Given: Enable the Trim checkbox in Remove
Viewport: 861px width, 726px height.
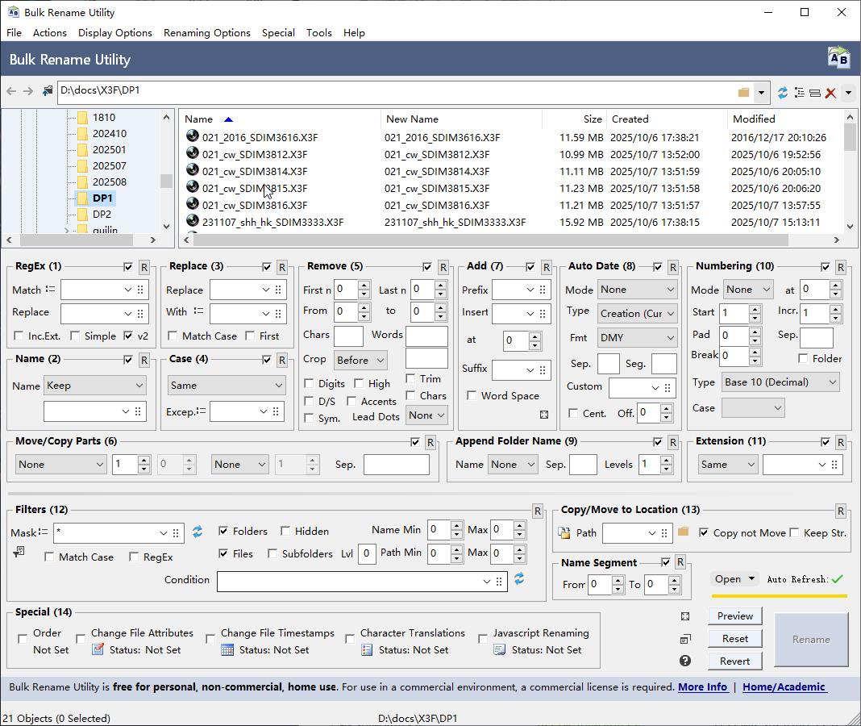Looking at the screenshot, I should click(x=410, y=378).
